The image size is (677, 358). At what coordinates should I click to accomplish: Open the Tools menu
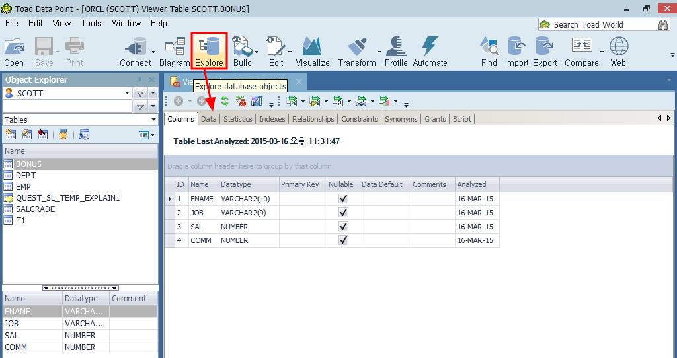[91, 23]
